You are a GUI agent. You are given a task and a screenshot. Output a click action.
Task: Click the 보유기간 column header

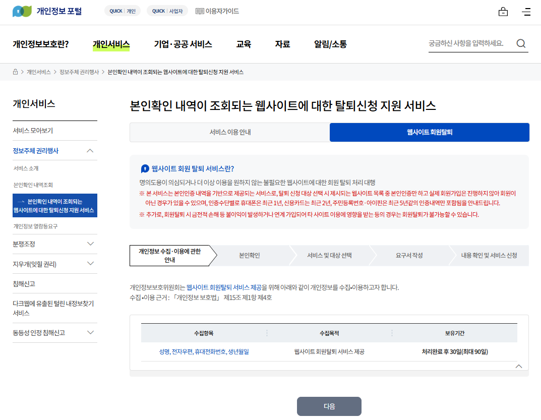click(455, 333)
